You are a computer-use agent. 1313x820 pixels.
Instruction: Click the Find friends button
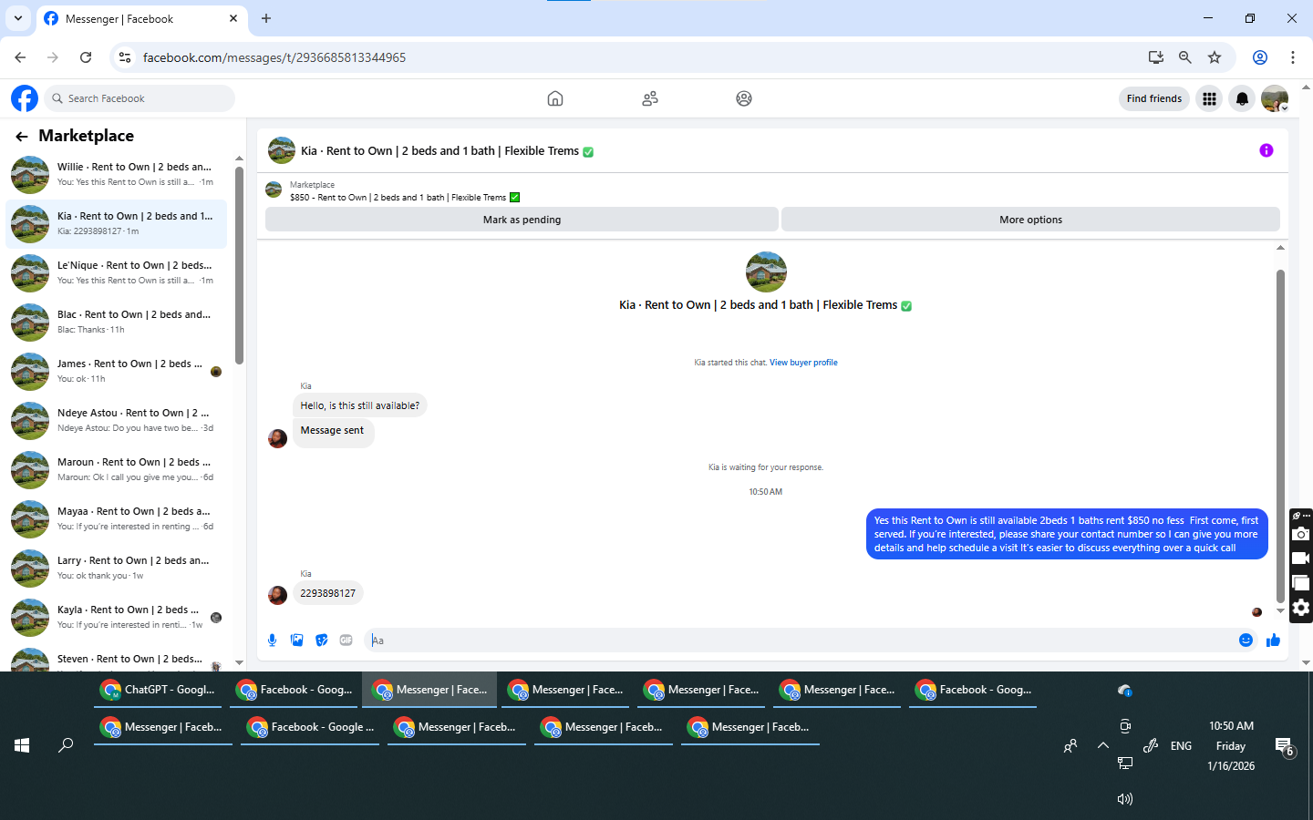[x=1153, y=98]
